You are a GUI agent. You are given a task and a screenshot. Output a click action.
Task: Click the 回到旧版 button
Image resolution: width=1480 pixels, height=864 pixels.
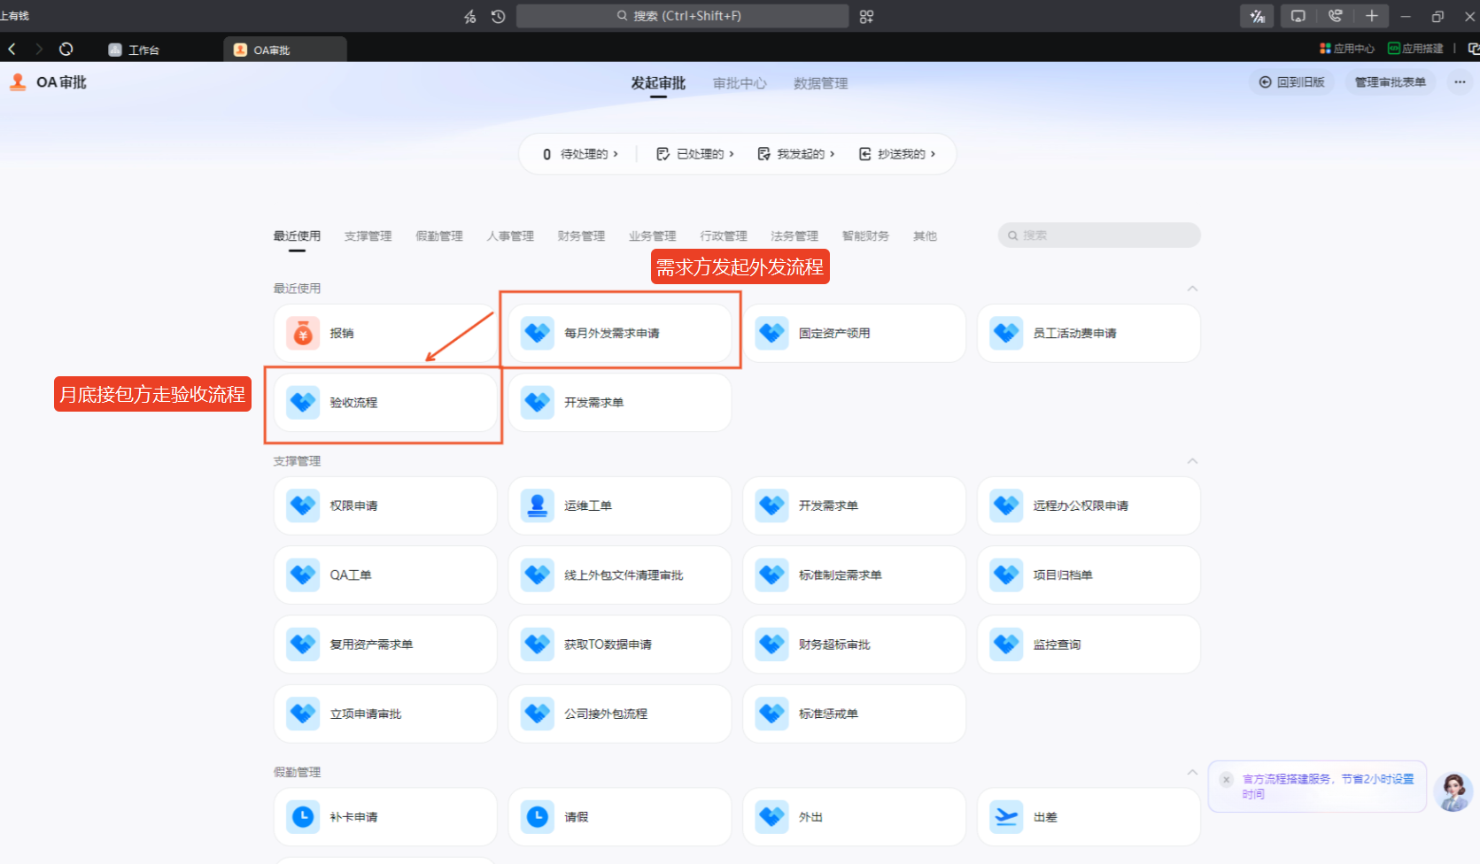[x=1291, y=82]
